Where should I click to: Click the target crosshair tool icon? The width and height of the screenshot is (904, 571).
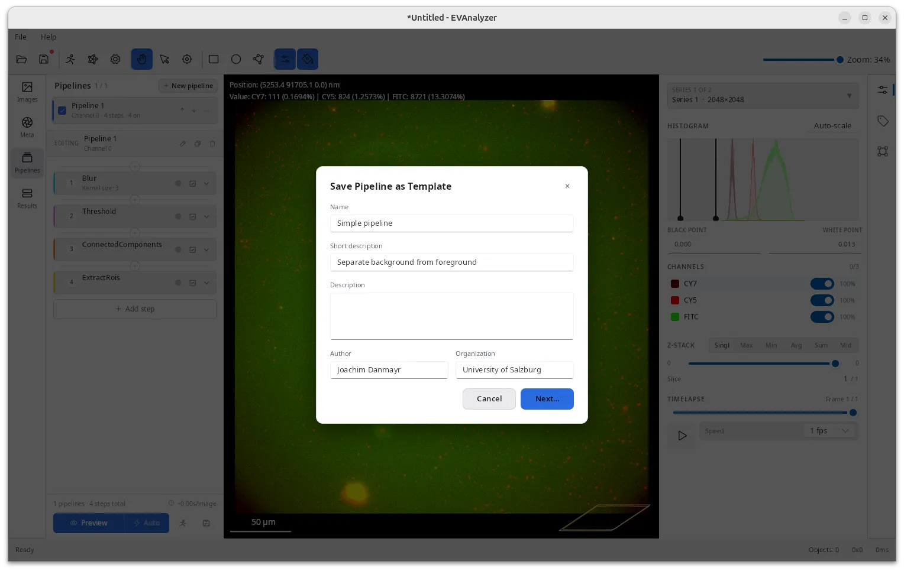point(187,59)
